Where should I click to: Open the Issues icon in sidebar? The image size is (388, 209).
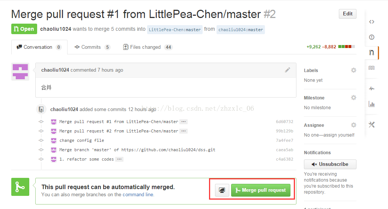pyautogui.click(x=371, y=37)
